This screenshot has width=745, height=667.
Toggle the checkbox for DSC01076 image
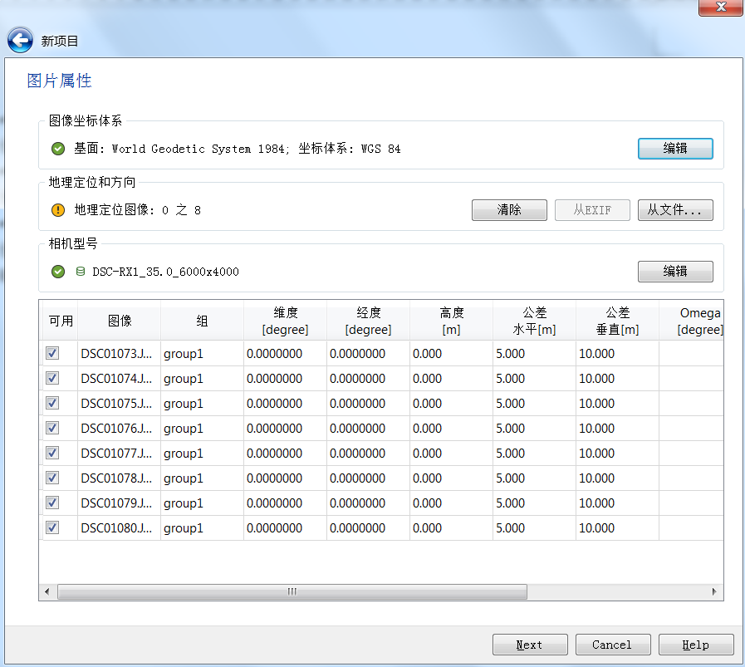coord(52,428)
